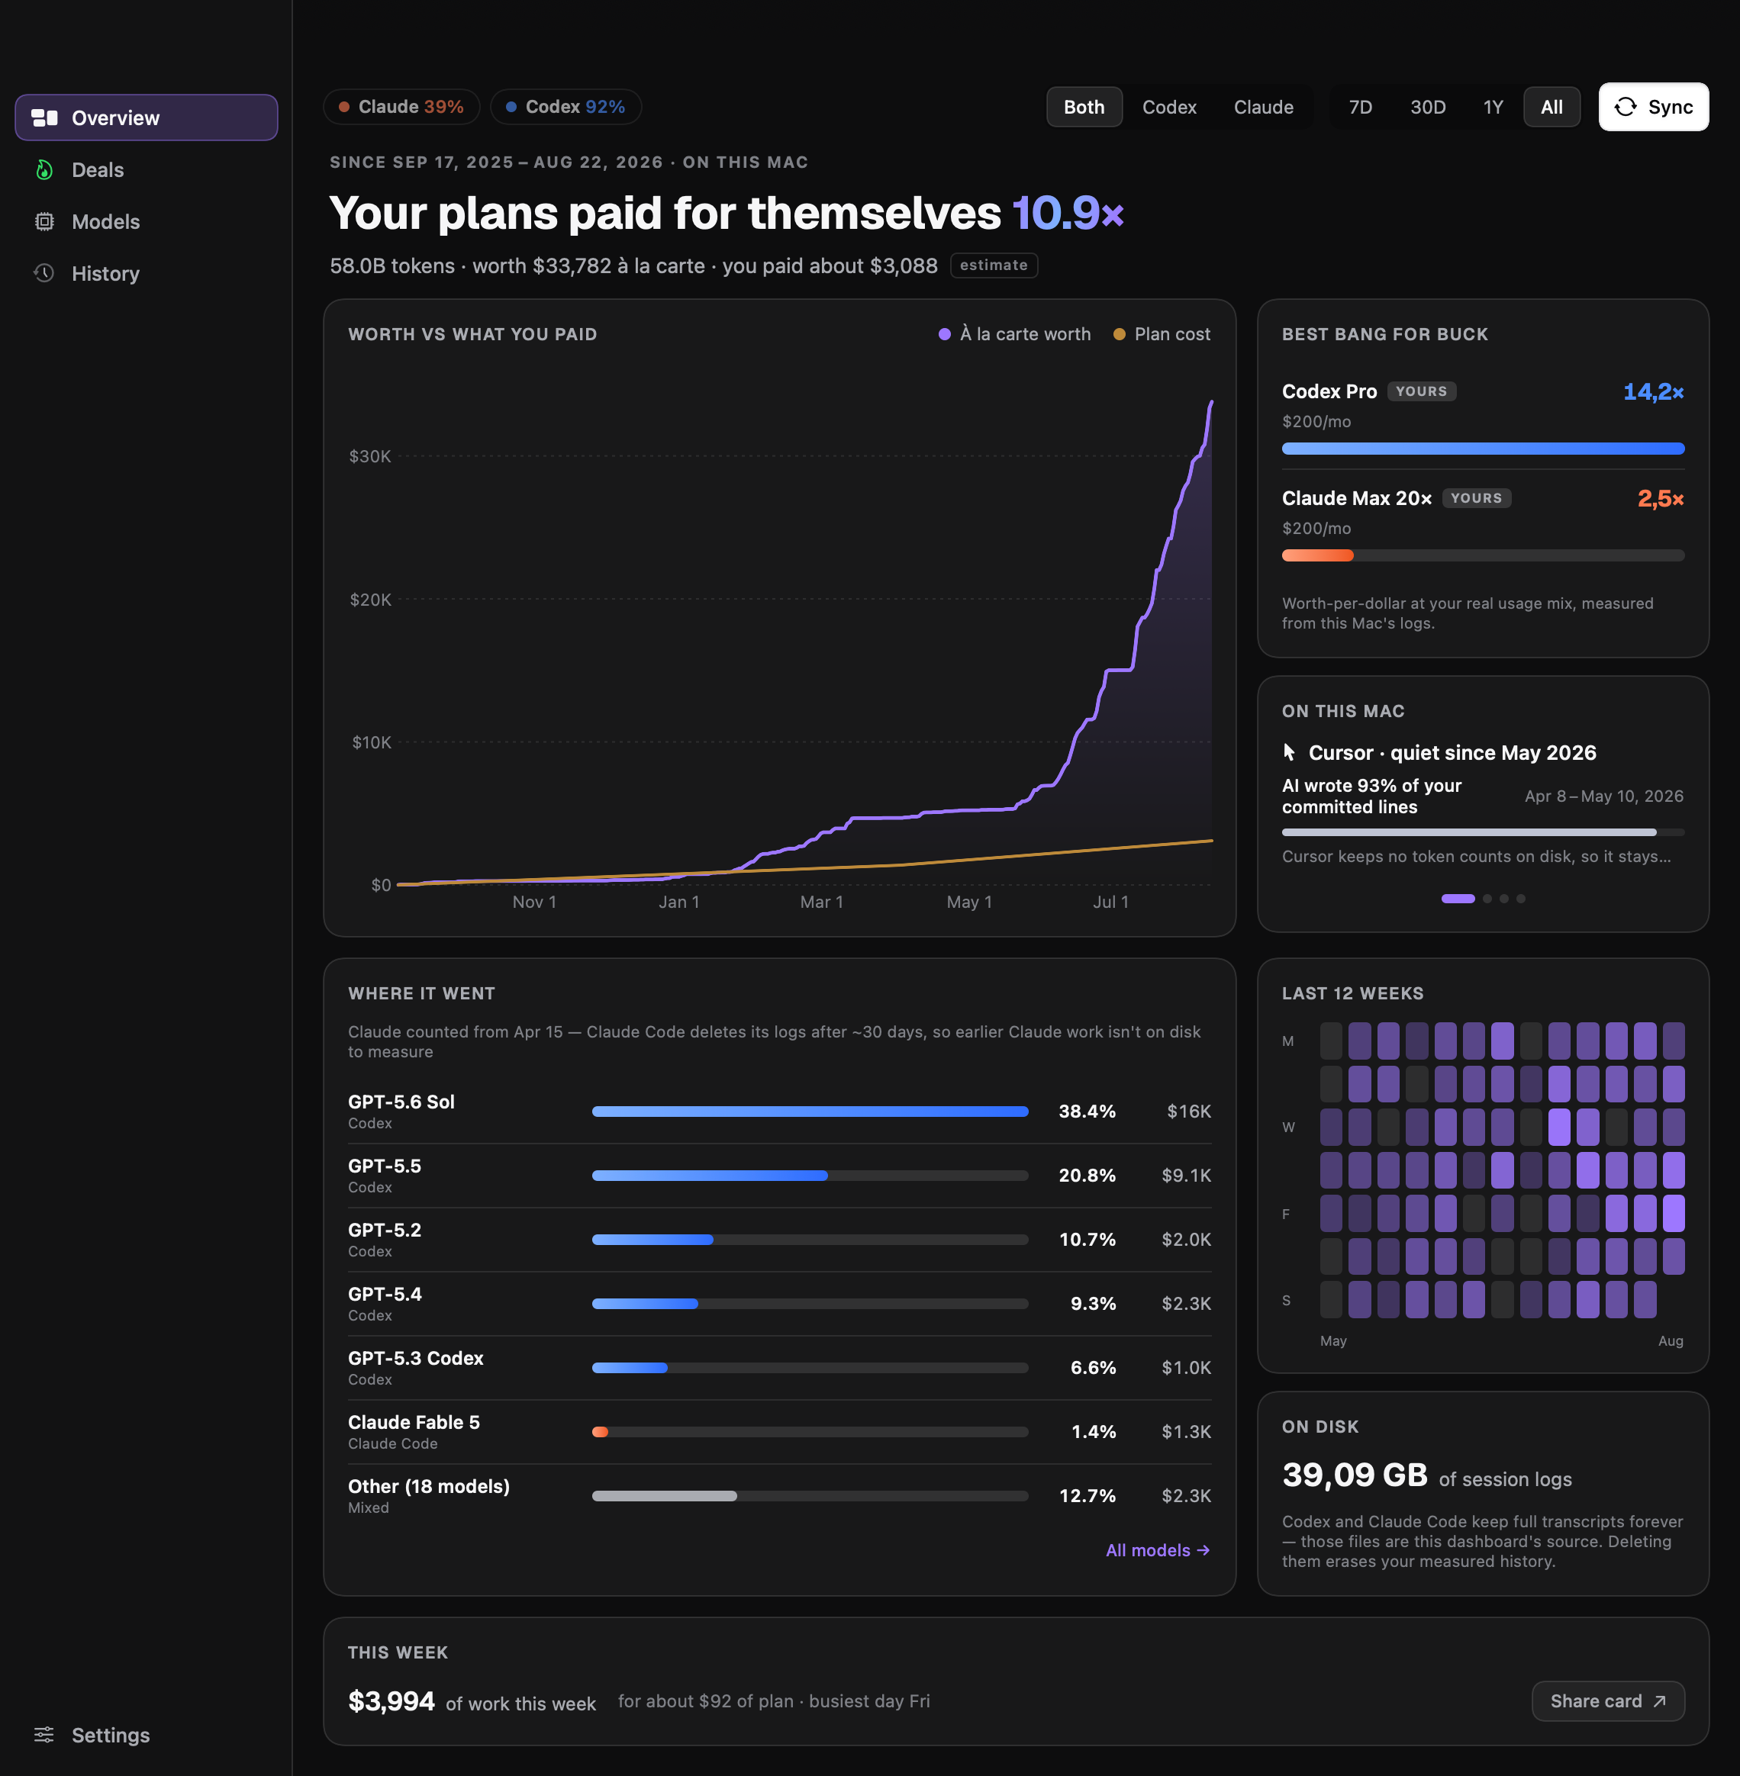Select the Both provider filter

tap(1084, 107)
